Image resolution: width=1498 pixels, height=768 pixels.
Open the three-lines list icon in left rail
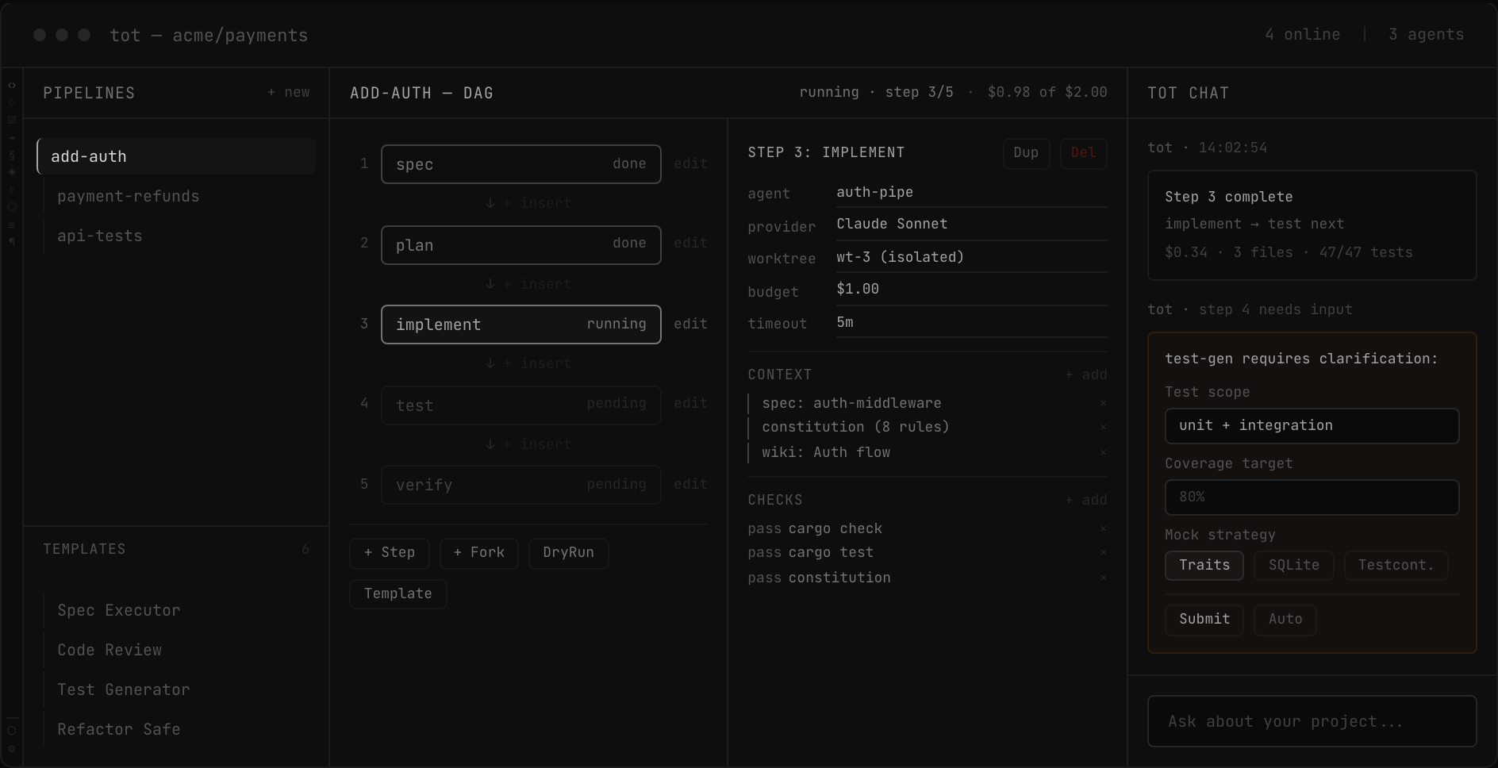point(12,225)
